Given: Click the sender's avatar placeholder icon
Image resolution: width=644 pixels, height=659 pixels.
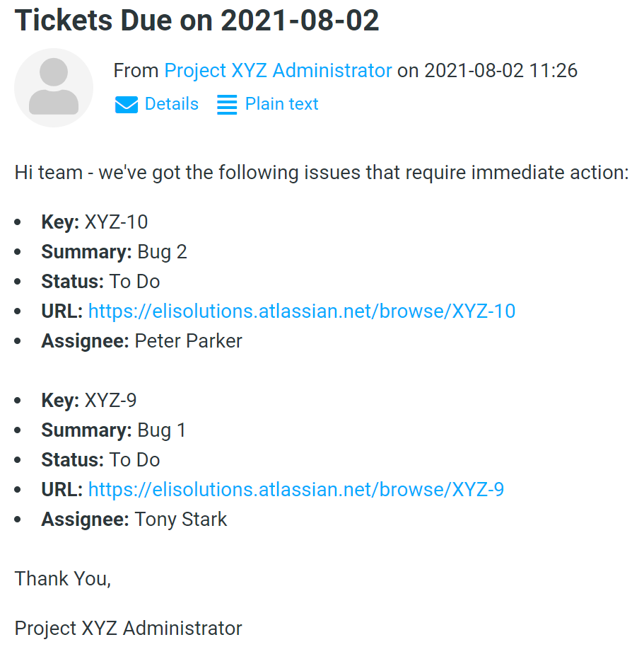Looking at the screenshot, I should coord(54,88).
